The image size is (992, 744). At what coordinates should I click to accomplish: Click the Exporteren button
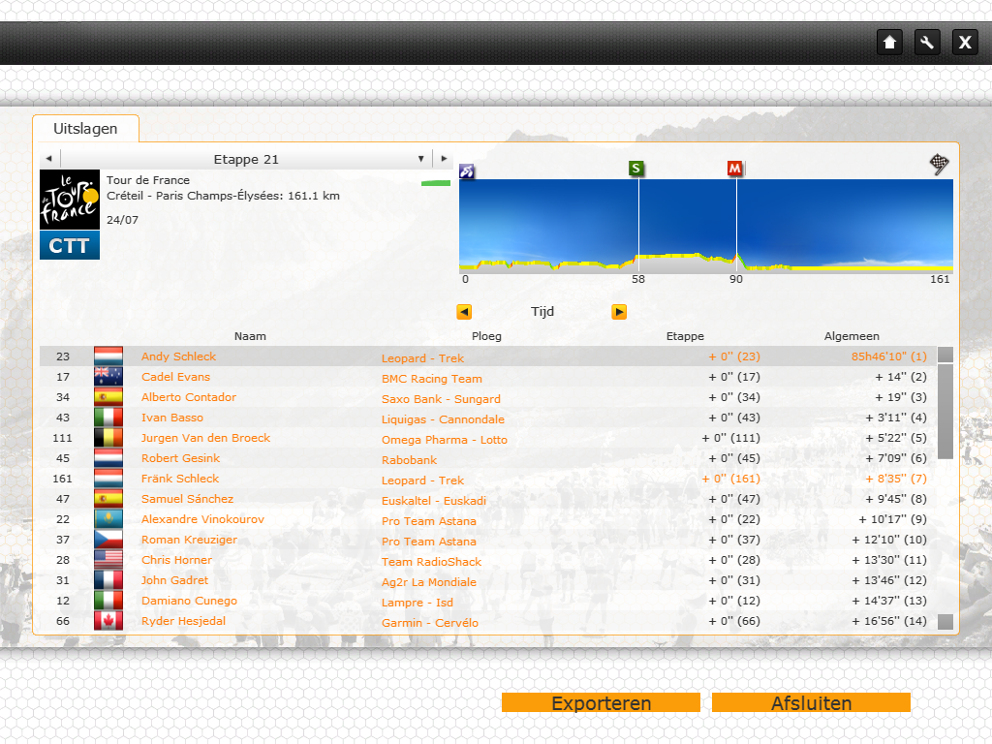[x=601, y=703]
